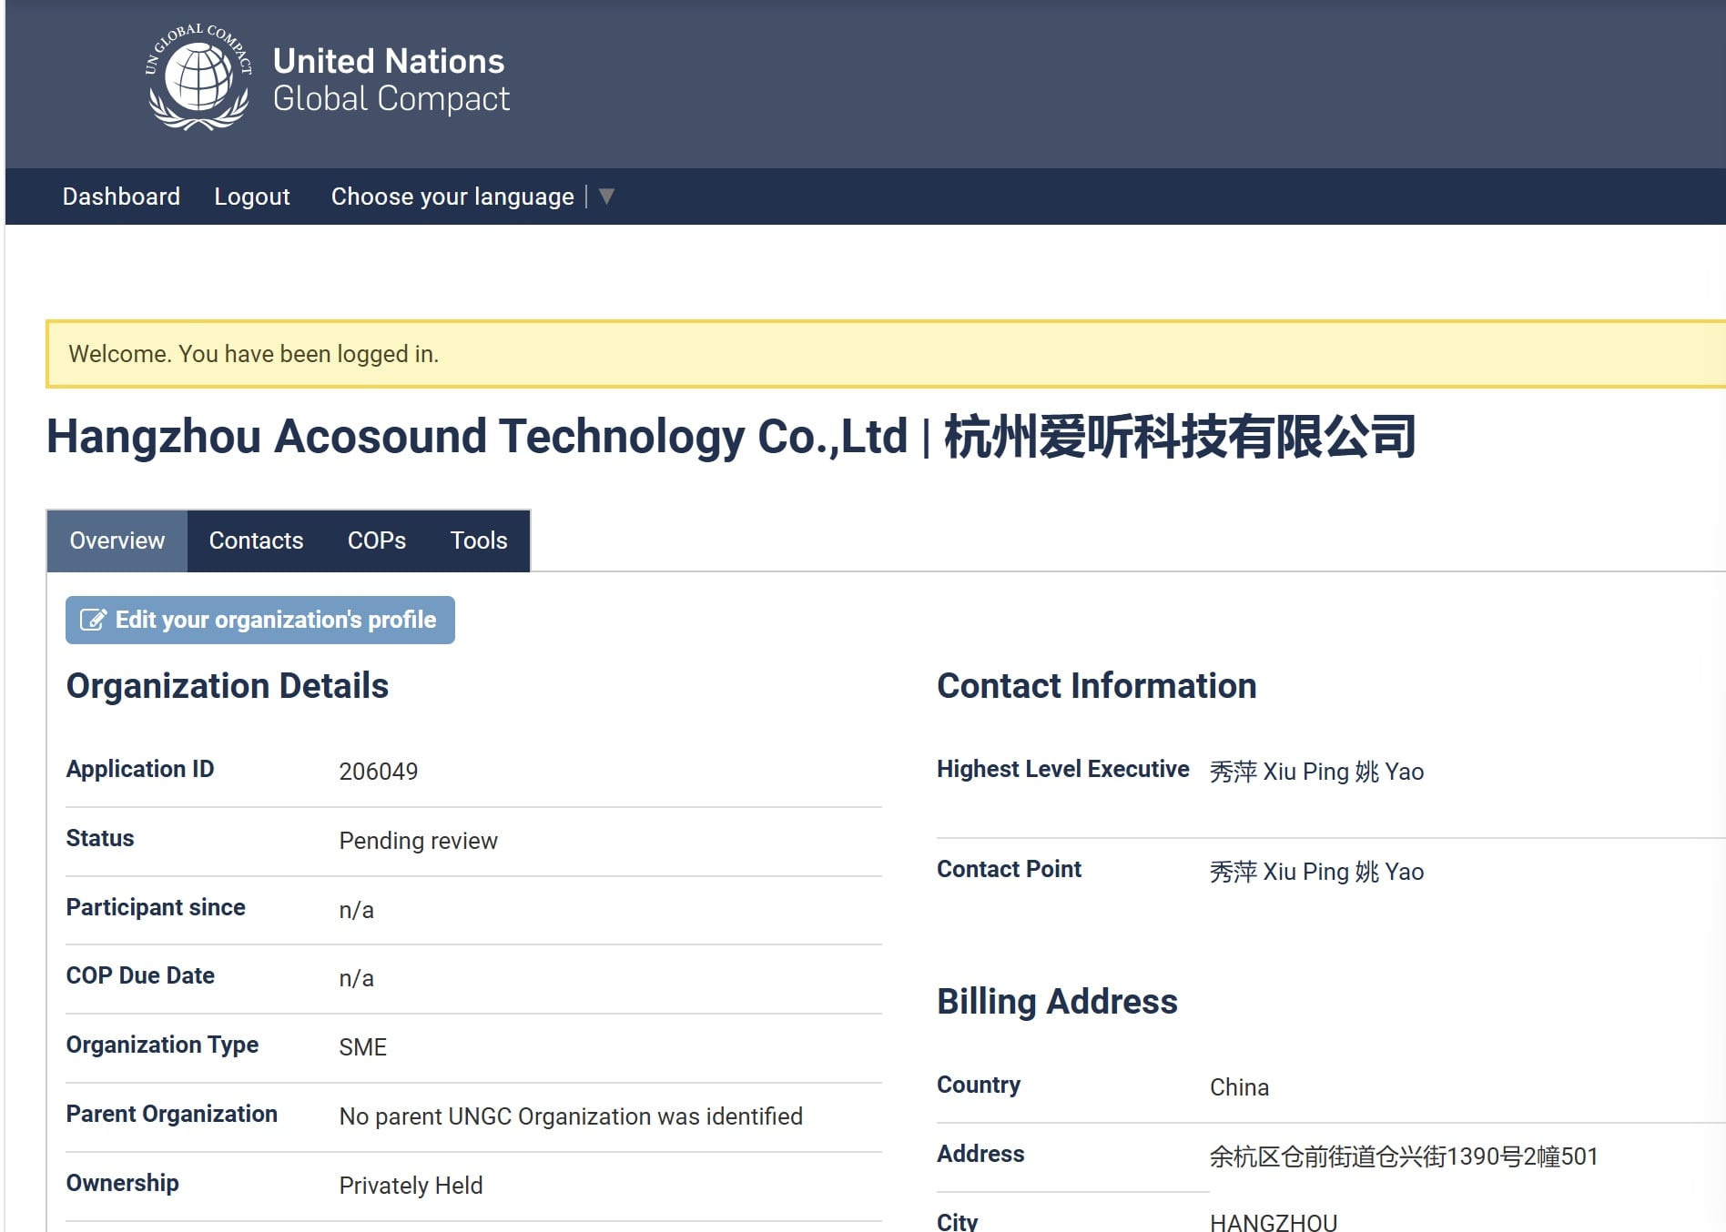The image size is (1726, 1232).
Task: Click the United Nations Global Compact title
Action: click(391, 79)
